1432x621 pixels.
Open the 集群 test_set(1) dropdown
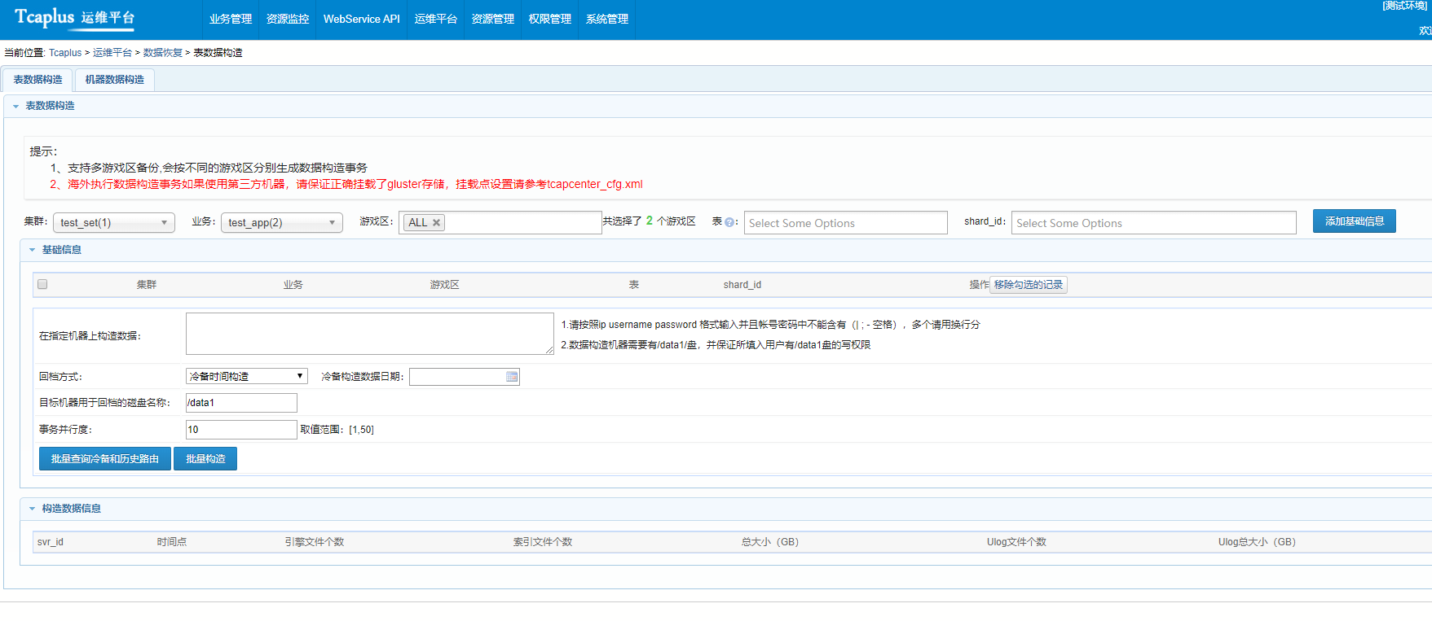(114, 223)
